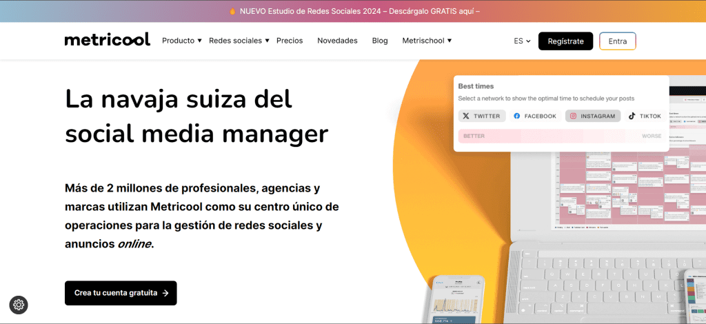Open the Estudio de Redes Sociales 2024 banner link
Image resolution: width=706 pixels, height=324 pixels.
click(359, 11)
